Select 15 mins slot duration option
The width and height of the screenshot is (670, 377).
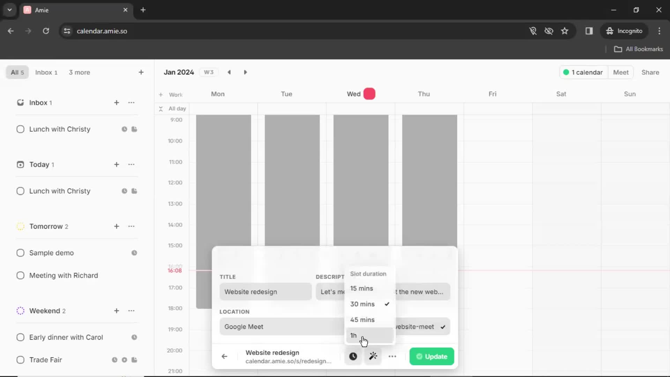[362, 288]
